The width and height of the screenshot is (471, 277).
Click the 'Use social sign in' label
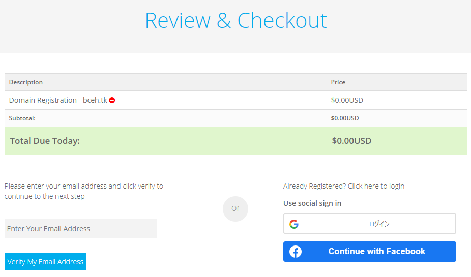coord(312,203)
